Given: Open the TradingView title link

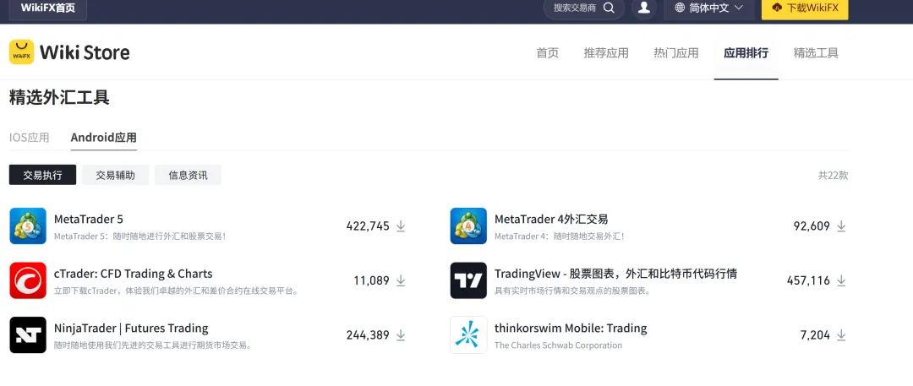Looking at the screenshot, I should point(616,273).
